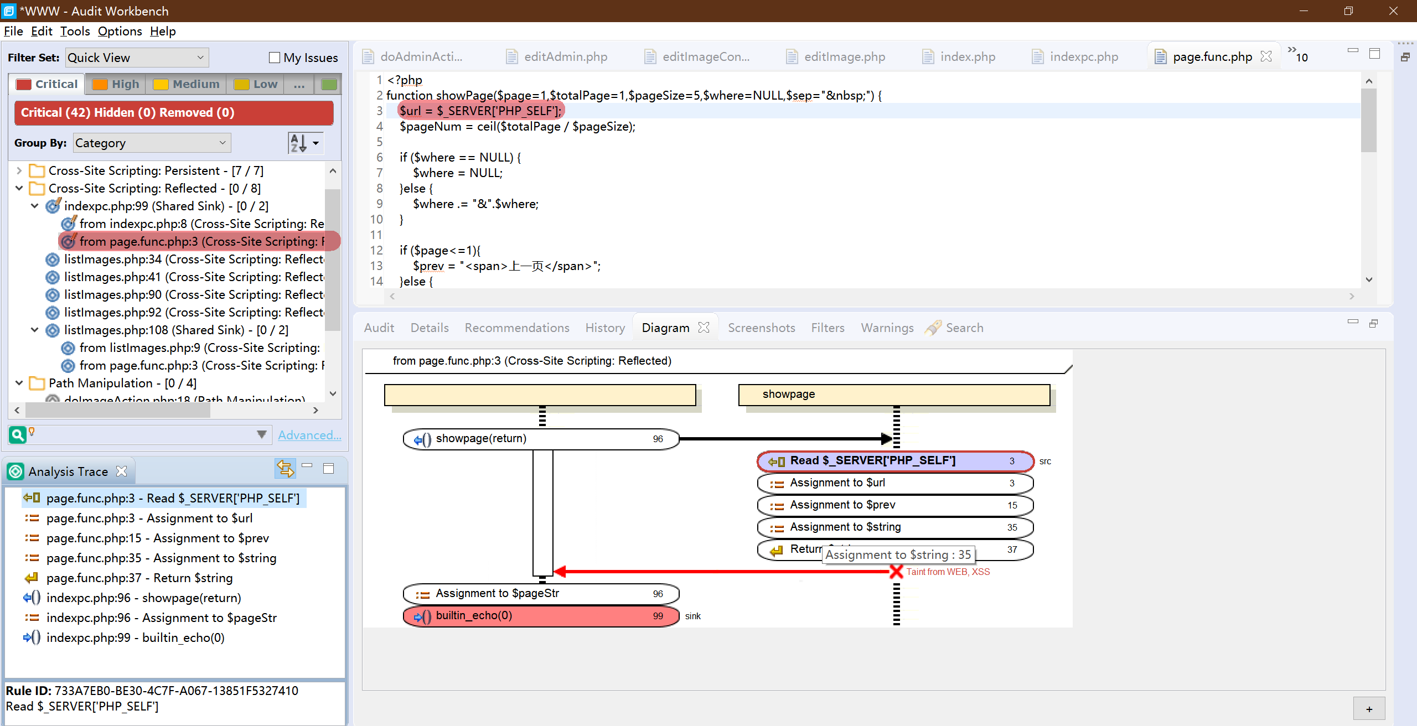This screenshot has height=726, width=1417.
Task: Expand the Cross-Site Scripting: Persistent folder
Action: (19, 170)
